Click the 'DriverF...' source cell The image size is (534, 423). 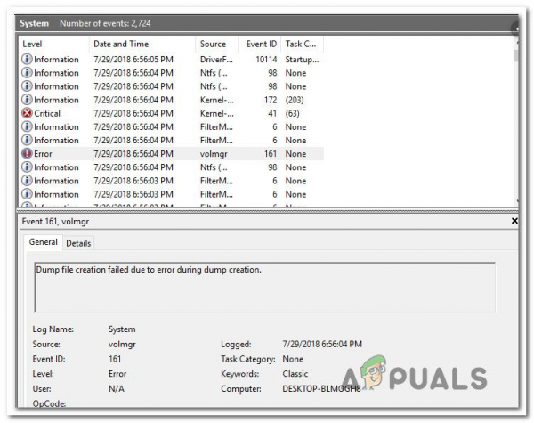216,60
